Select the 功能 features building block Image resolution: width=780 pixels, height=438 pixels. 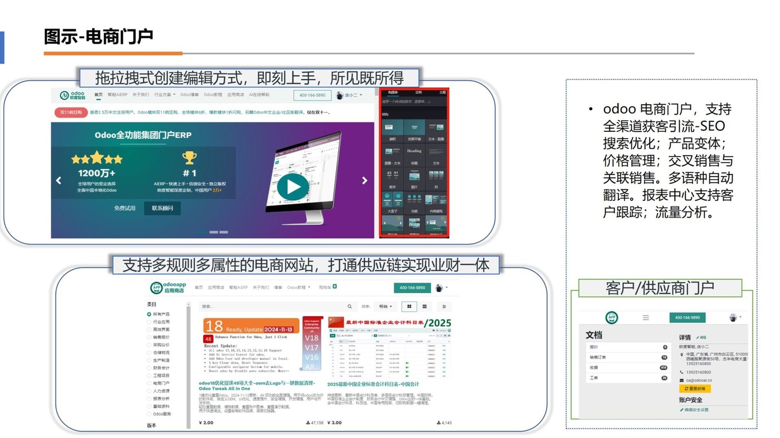point(415,203)
